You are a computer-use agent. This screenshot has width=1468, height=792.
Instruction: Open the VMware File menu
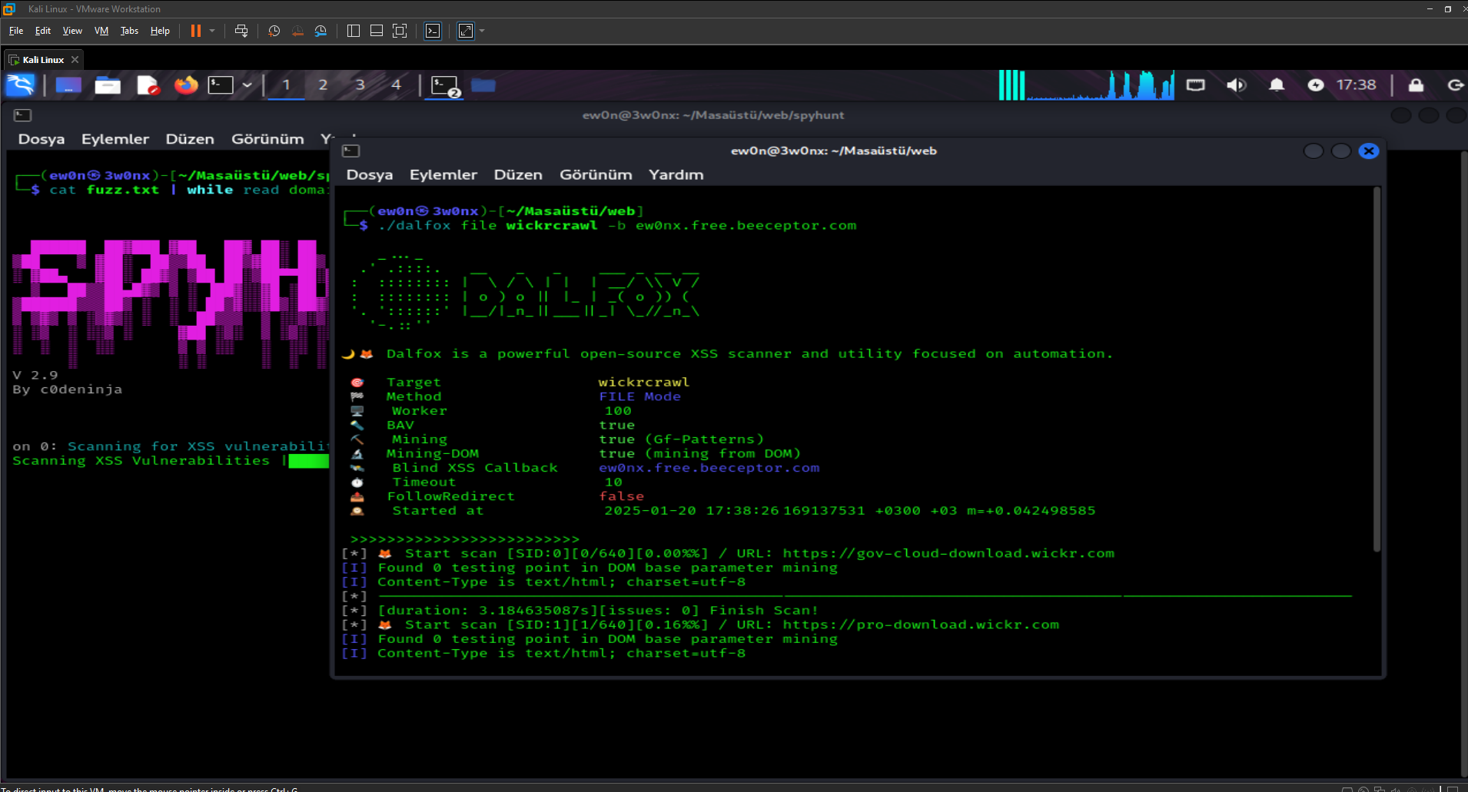[16, 31]
